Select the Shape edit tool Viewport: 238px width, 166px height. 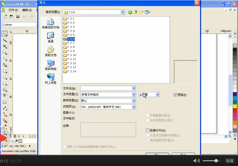coord(5,40)
